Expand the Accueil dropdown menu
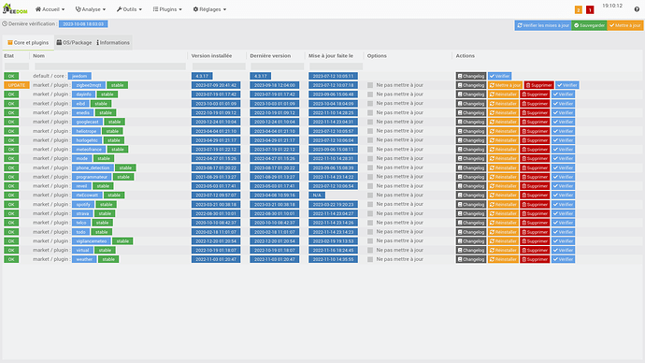Viewport: 645px width, 363px height. [50, 9]
